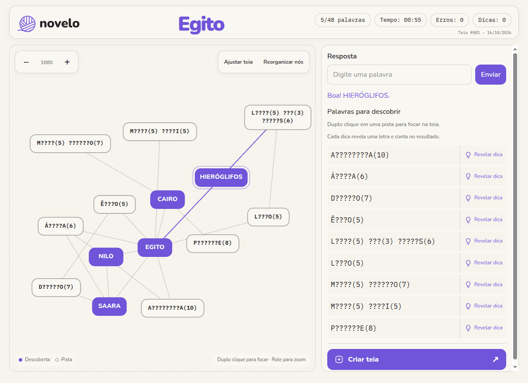The width and height of the screenshot is (528, 383).
Task: Click the lightbulb icon for Á????A(6)
Action: pos(468,177)
